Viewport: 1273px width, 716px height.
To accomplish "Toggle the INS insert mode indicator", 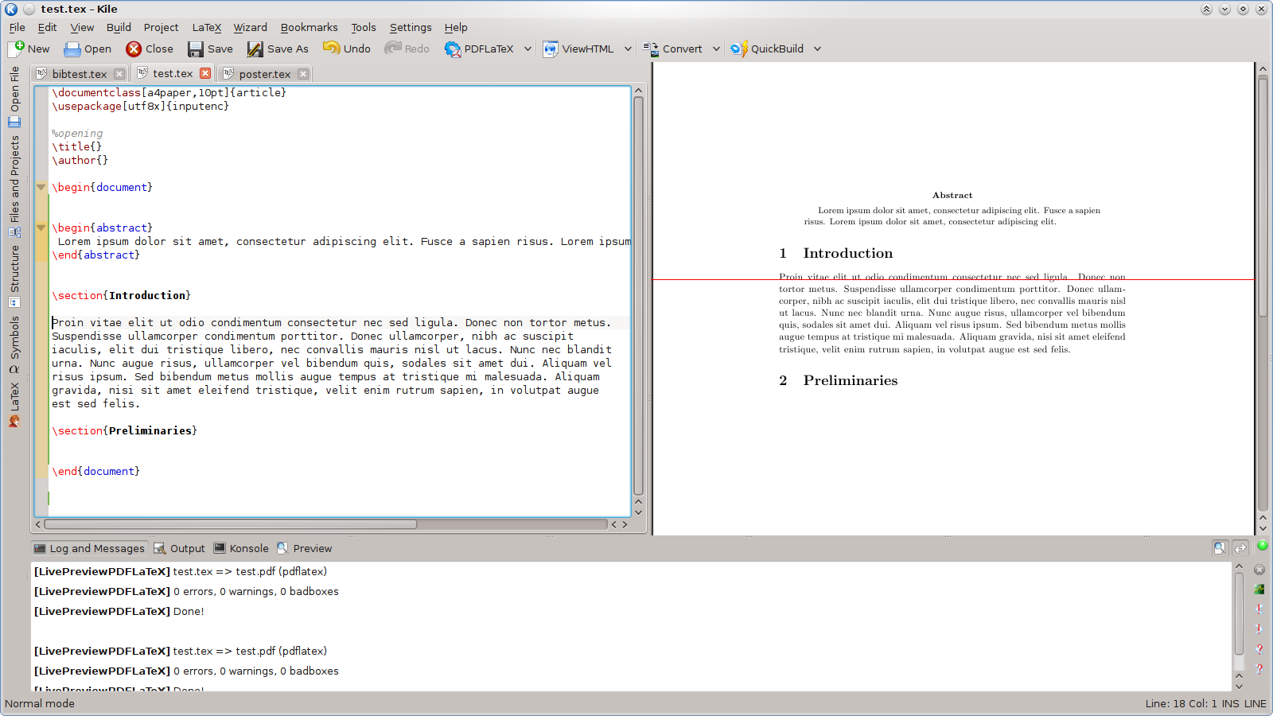I will coord(1230,703).
